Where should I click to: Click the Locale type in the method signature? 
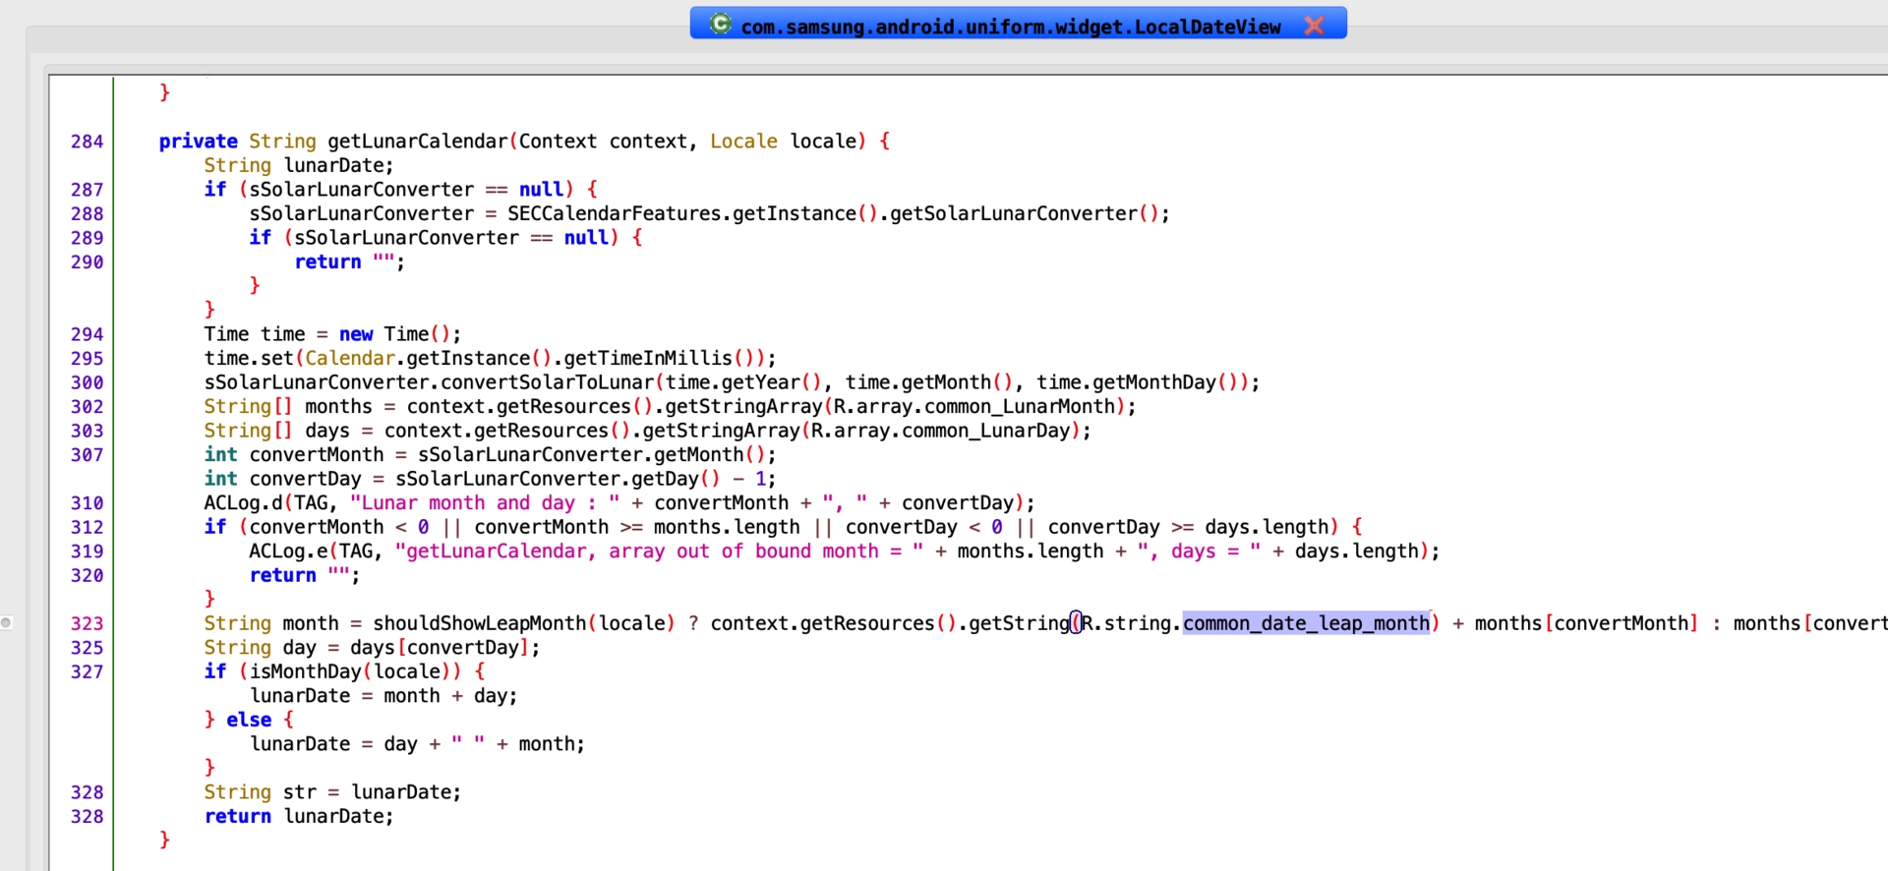(743, 142)
